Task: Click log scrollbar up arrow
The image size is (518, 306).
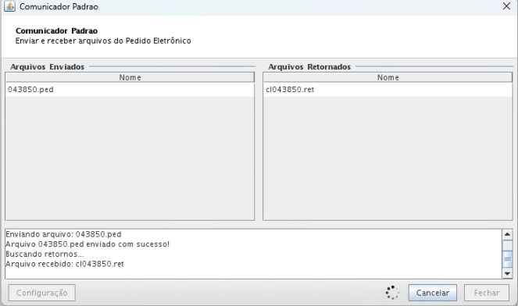Action: click(x=507, y=234)
